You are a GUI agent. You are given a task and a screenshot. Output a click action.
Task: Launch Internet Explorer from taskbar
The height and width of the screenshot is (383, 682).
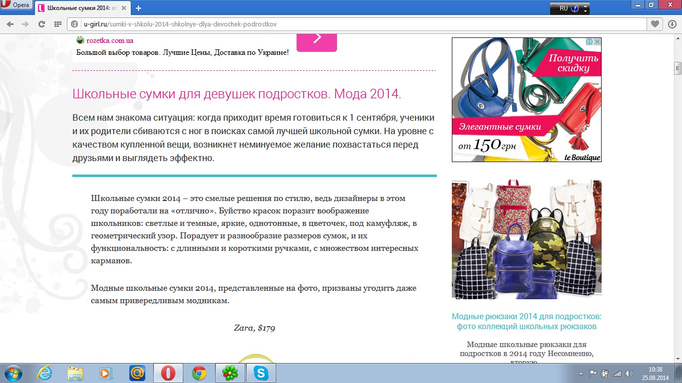coord(44,373)
